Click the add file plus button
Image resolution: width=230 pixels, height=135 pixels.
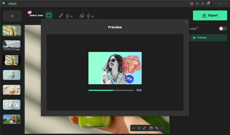tap(12, 16)
